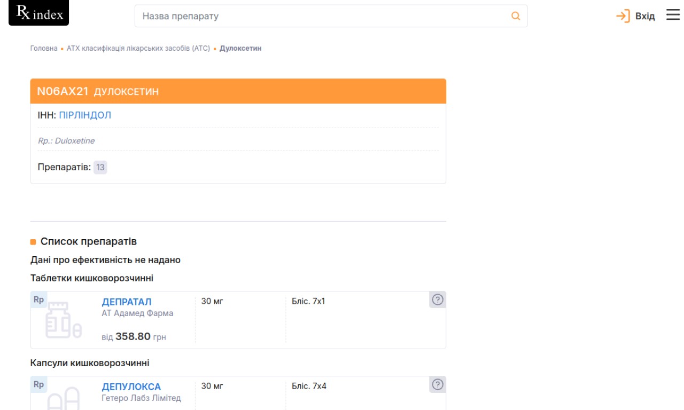Open the ДЕПРАТАЛ drug page
This screenshot has height=410, width=684.
(x=127, y=302)
